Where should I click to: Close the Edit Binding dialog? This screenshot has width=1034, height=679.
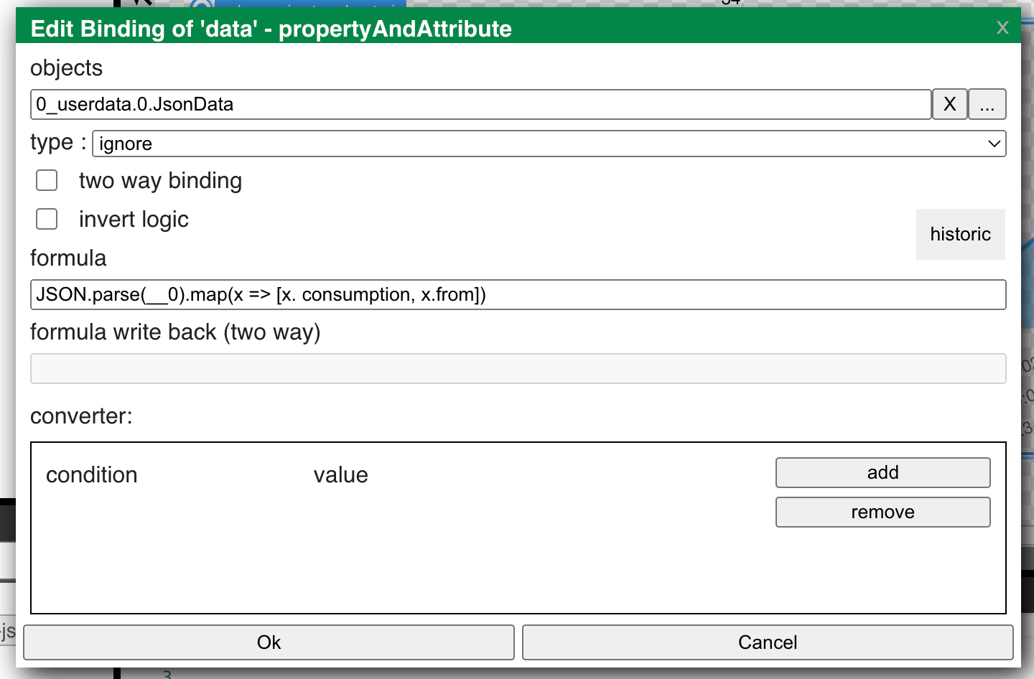1002,28
